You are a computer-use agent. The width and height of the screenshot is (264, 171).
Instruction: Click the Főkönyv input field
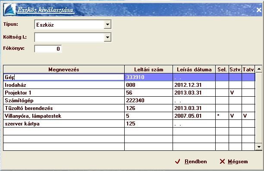click(48, 49)
